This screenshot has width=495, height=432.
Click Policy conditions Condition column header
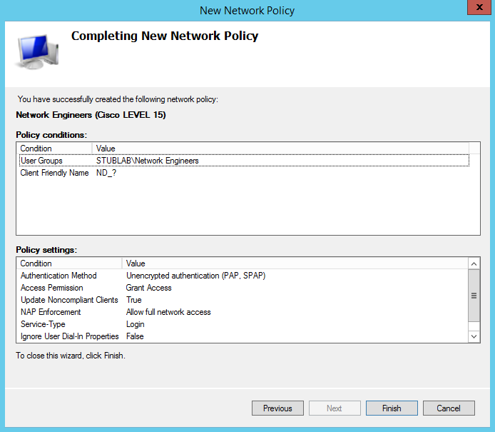[x=55, y=149]
